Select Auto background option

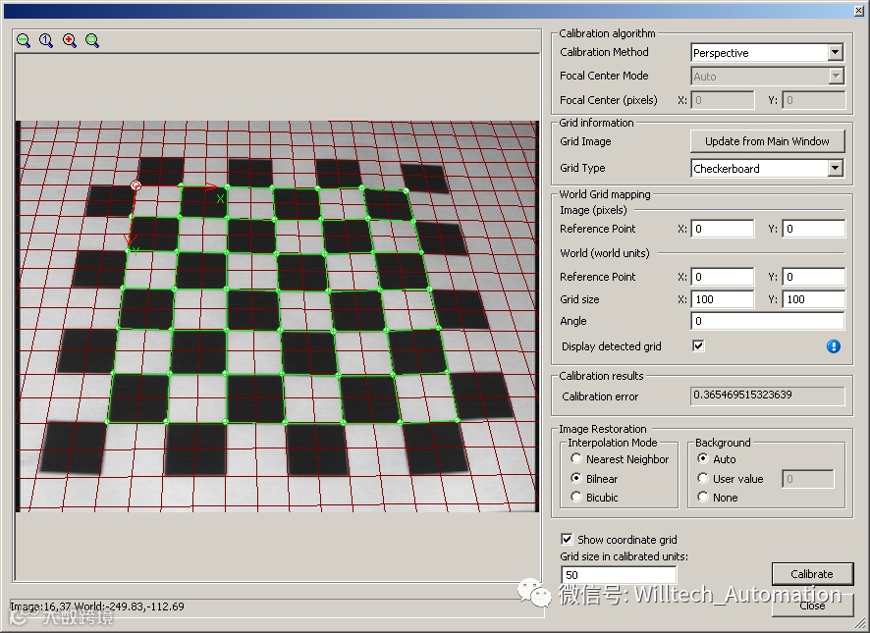pyautogui.click(x=703, y=458)
